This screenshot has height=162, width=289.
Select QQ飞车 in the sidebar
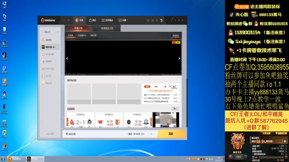(50, 76)
